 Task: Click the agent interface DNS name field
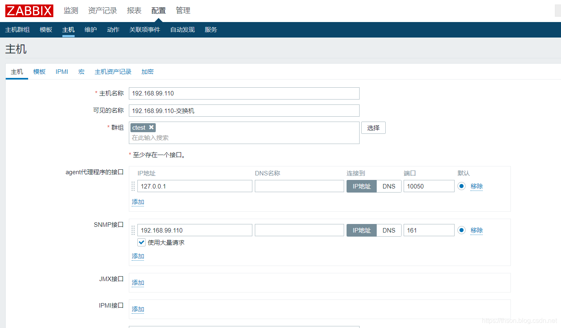(x=299, y=186)
